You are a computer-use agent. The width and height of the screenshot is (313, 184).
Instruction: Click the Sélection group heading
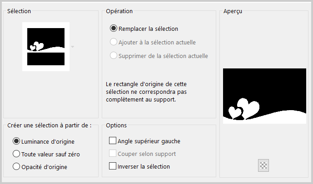coord(19,11)
